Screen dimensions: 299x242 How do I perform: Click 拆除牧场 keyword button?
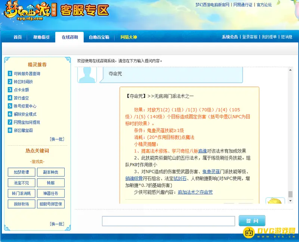click(x=22, y=204)
